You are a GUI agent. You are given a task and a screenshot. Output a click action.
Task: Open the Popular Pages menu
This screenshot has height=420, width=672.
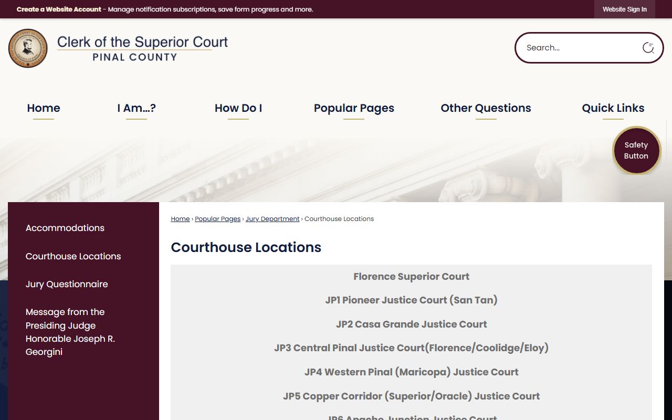pyautogui.click(x=354, y=108)
